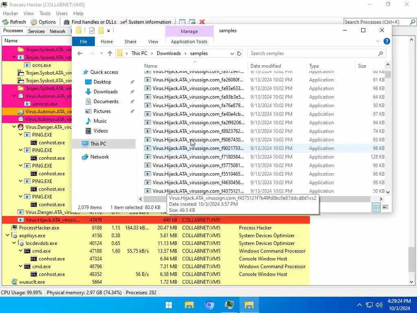Open System information in Process Hacker
The height and width of the screenshot is (313, 417).
pos(146,22)
